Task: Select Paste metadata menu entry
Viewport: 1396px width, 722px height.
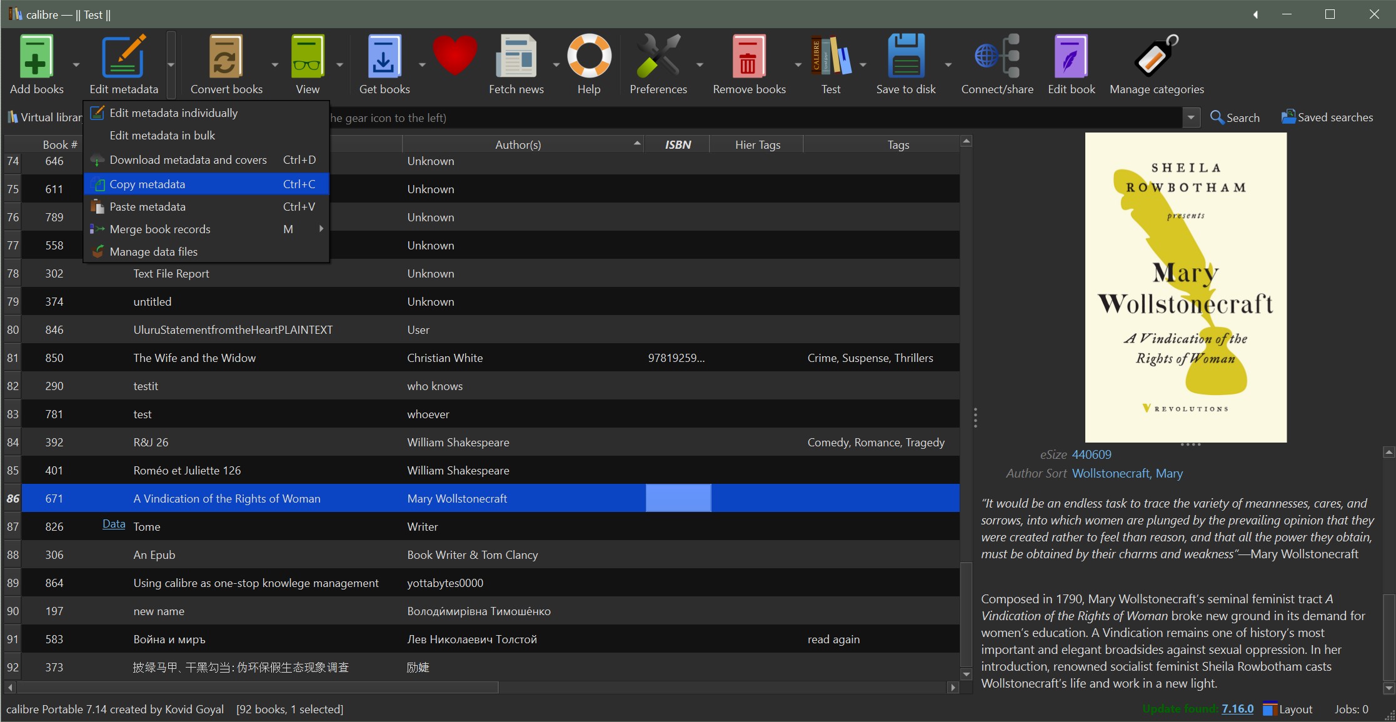Action: pos(148,207)
